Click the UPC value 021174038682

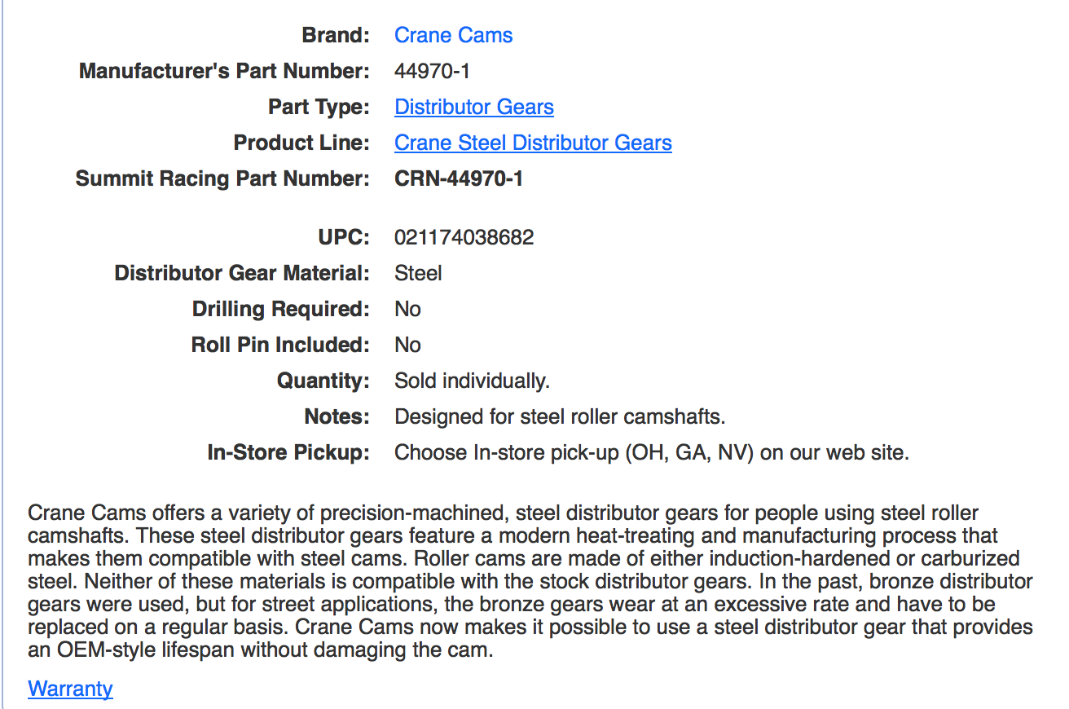464,238
